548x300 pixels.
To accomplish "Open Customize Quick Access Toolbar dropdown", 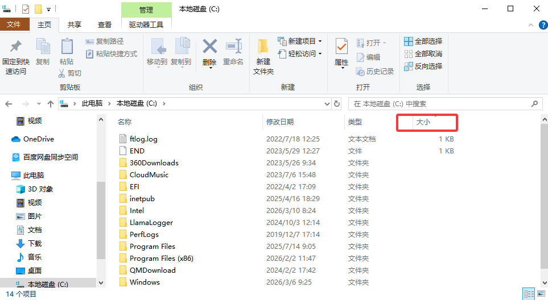I will pyautogui.click(x=48, y=10).
